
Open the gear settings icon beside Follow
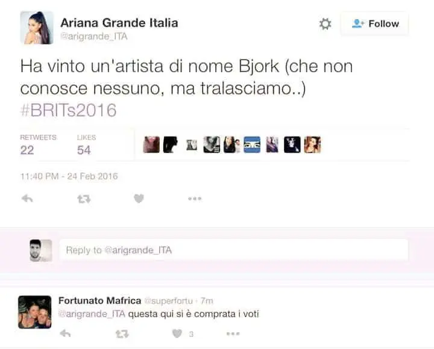click(325, 23)
